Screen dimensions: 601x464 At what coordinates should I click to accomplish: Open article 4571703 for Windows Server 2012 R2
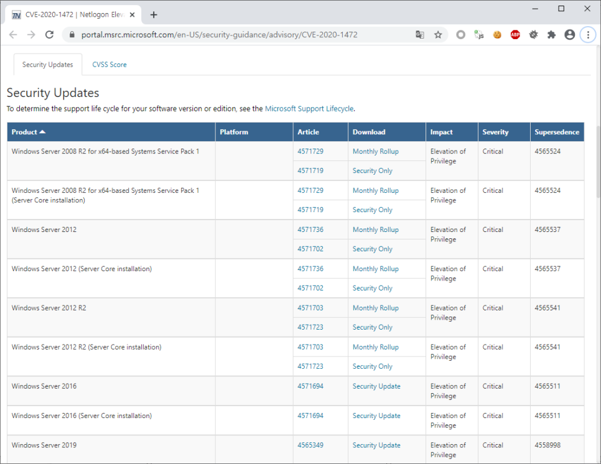pos(310,308)
